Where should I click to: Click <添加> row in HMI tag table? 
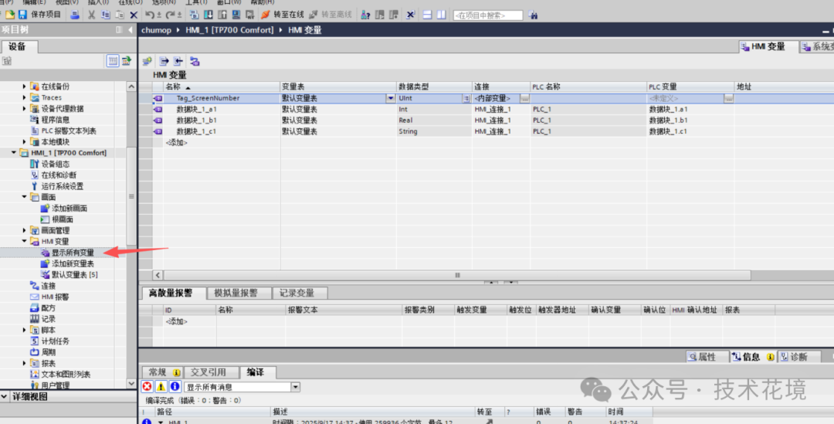[x=177, y=143]
